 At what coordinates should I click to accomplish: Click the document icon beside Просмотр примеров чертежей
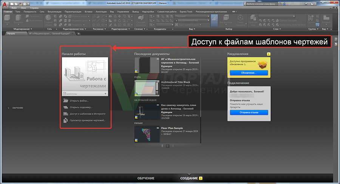click(x=66, y=120)
